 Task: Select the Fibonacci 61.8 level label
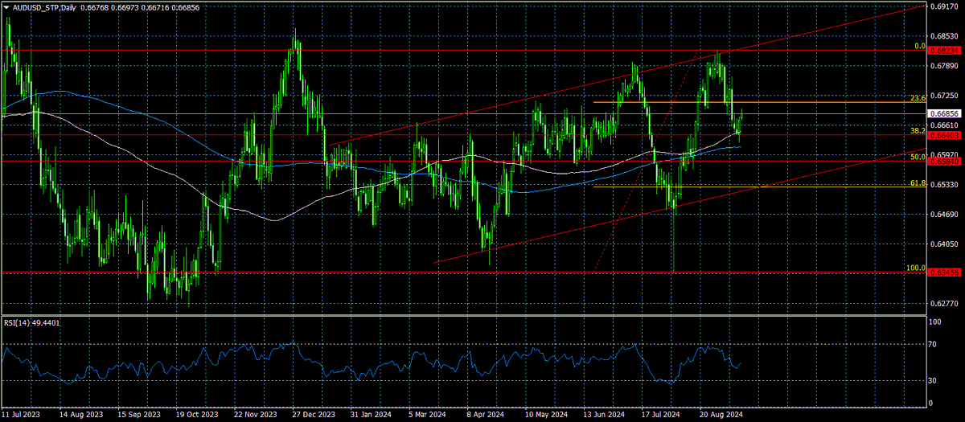918,183
